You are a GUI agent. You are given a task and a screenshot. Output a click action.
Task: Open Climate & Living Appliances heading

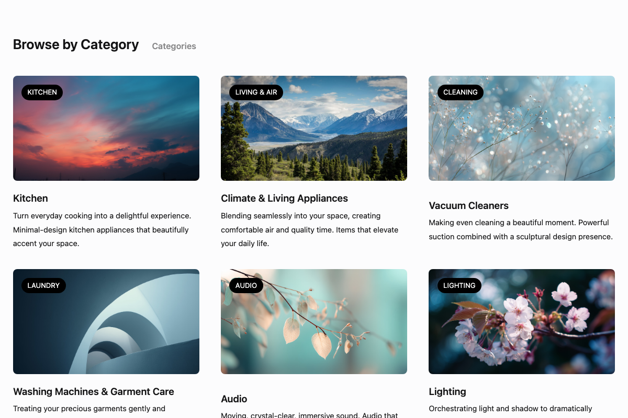284,199
